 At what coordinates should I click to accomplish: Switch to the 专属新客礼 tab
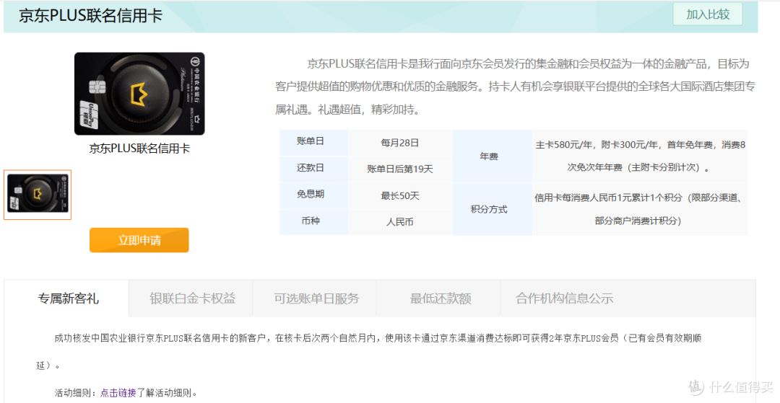click(x=68, y=298)
